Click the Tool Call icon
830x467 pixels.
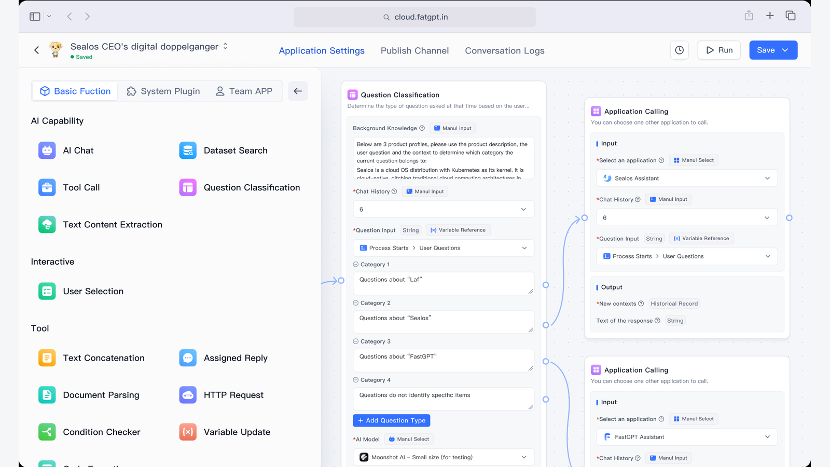[x=47, y=187]
